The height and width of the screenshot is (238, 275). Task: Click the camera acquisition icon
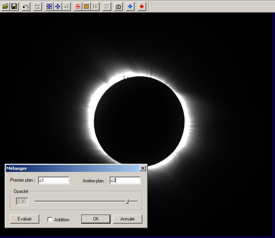[118, 7]
